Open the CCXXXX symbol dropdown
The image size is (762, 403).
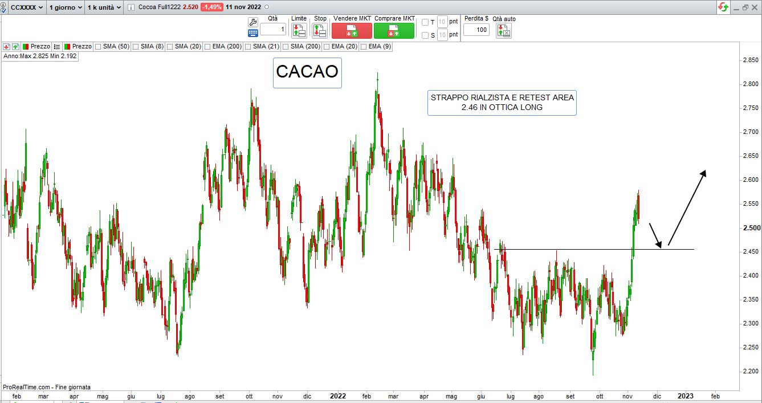coord(27,7)
